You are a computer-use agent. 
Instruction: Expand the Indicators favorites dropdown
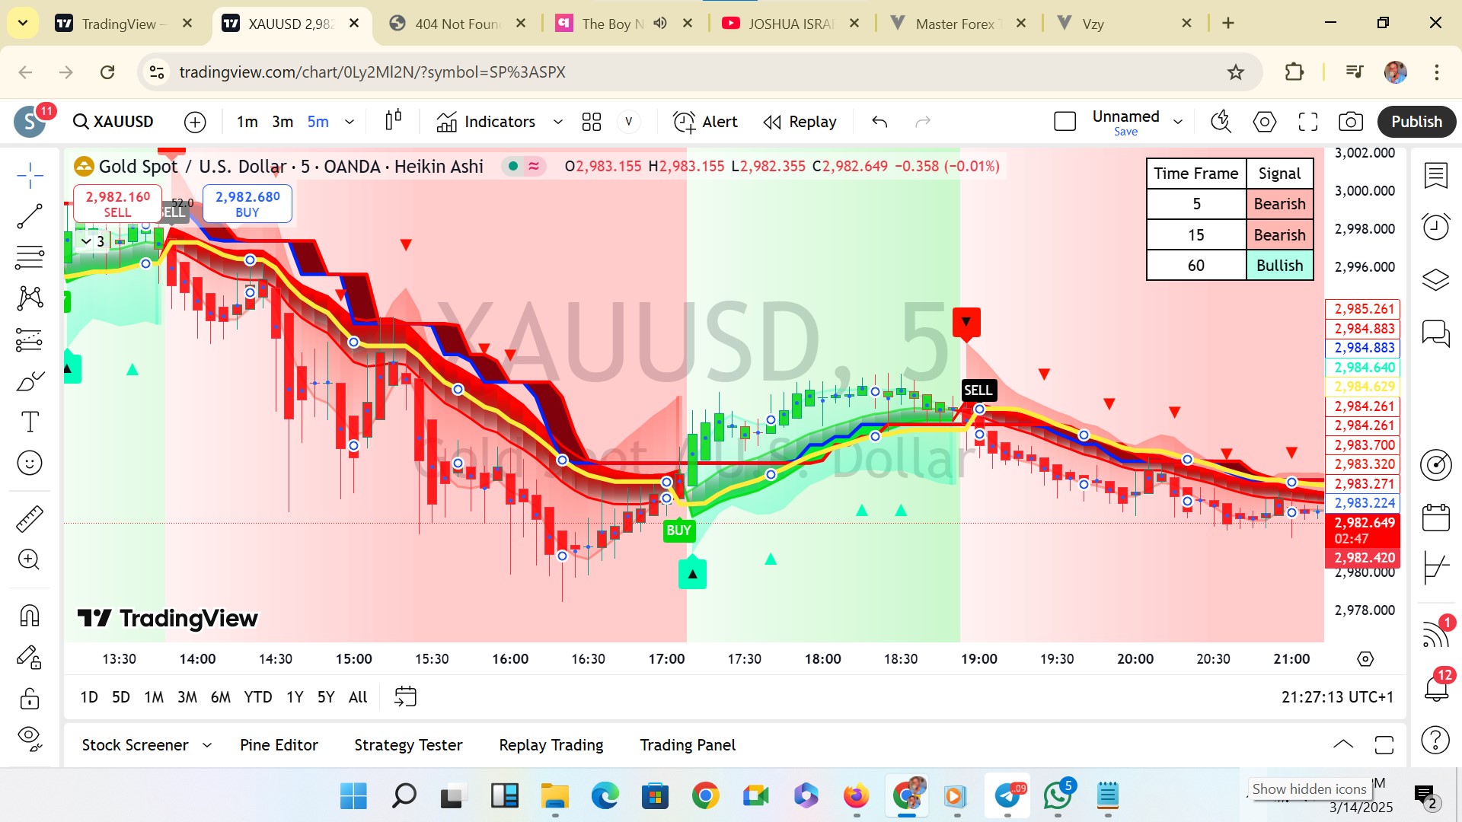click(x=557, y=122)
